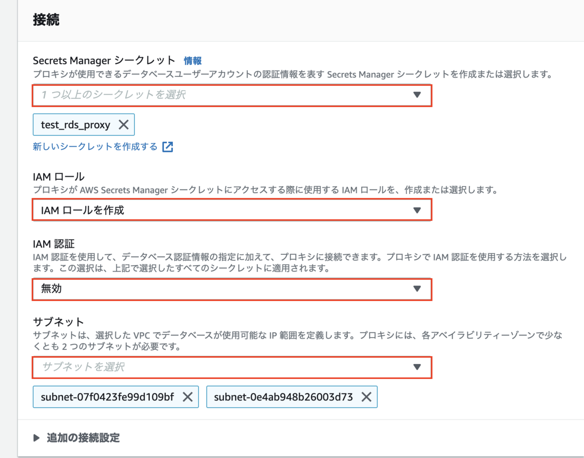This screenshot has height=458, width=584.
Task: Click the IAM ロール dropdown arrow
Action: (417, 210)
